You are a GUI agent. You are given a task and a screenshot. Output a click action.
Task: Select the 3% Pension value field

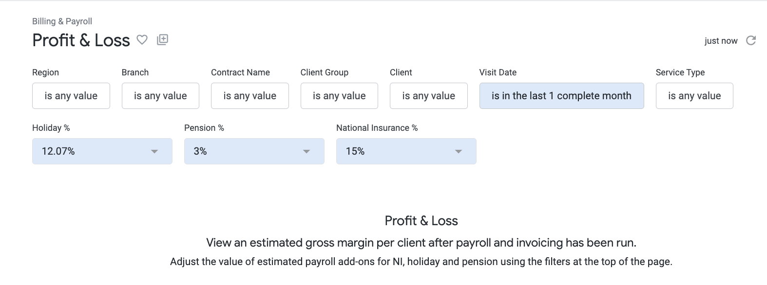(254, 151)
